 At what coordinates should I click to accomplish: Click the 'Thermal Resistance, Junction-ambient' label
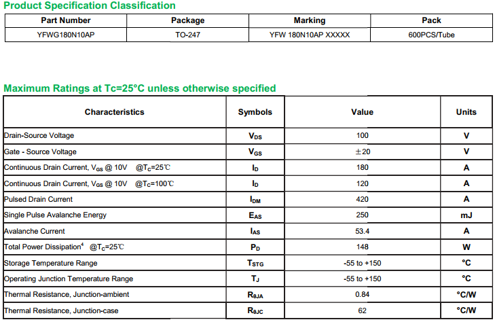[67, 295]
